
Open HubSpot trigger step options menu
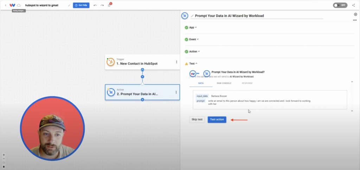[176, 62]
